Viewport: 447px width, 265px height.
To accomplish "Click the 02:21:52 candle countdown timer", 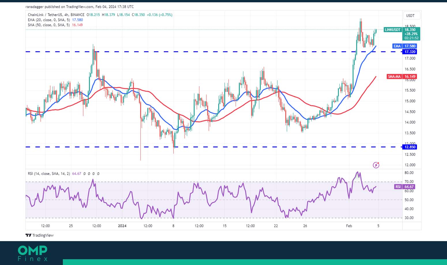I will (411, 38).
